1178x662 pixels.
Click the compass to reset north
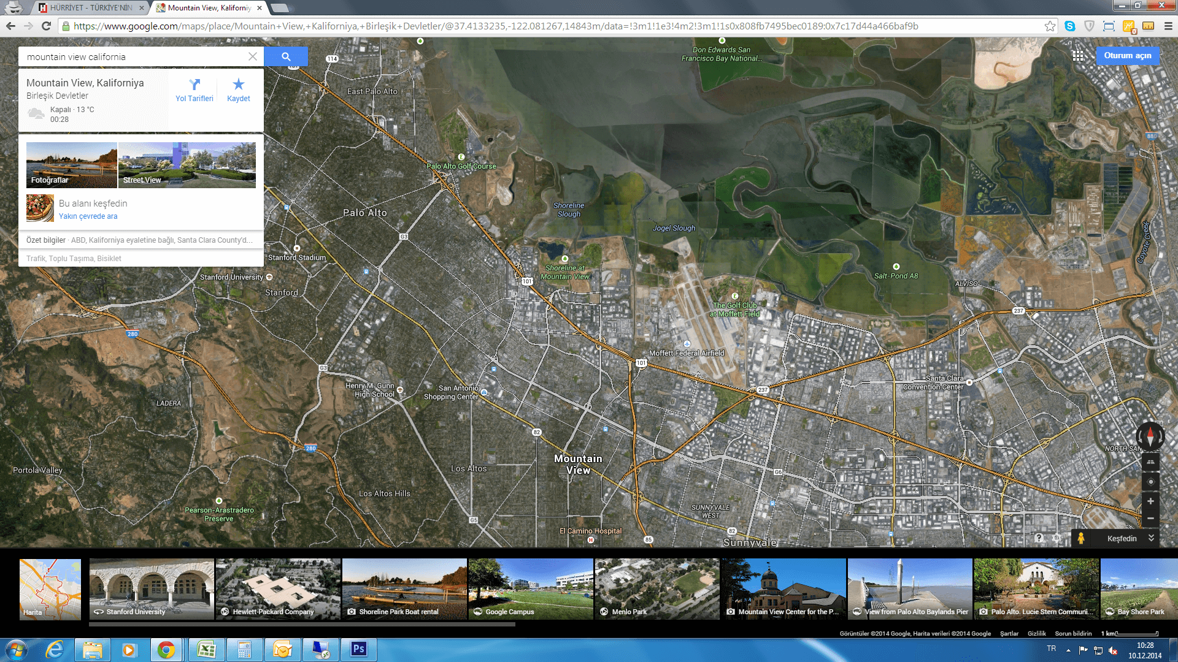click(1150, 436)
